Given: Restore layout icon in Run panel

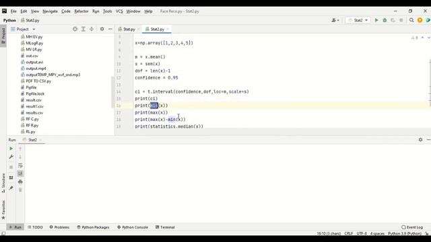Looking at the screenshot, I should 11,177.
